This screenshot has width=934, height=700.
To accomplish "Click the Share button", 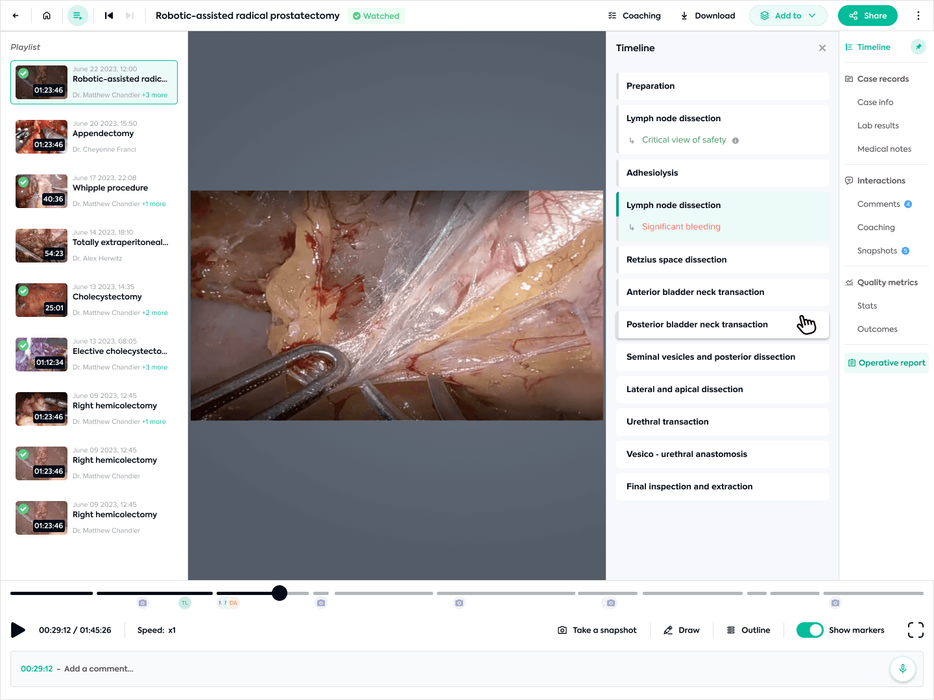I will click(868, 16).
